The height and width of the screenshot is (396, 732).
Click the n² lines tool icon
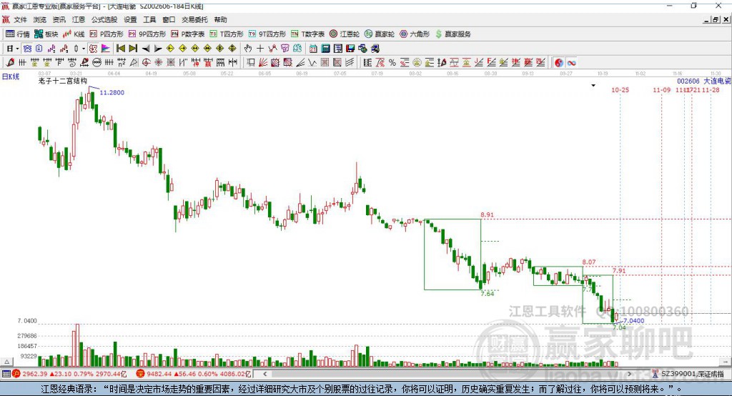[122, 63]
